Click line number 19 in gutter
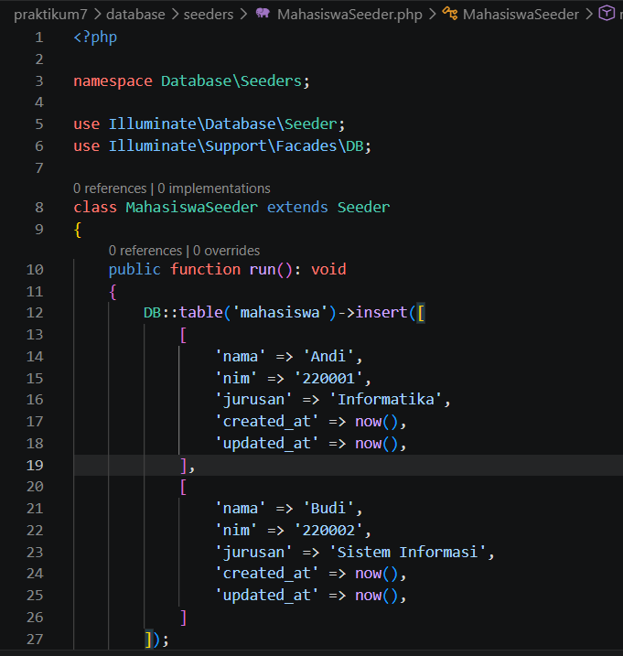The height and width of the screenshot is (656, 623). click(x=35, y=465)
